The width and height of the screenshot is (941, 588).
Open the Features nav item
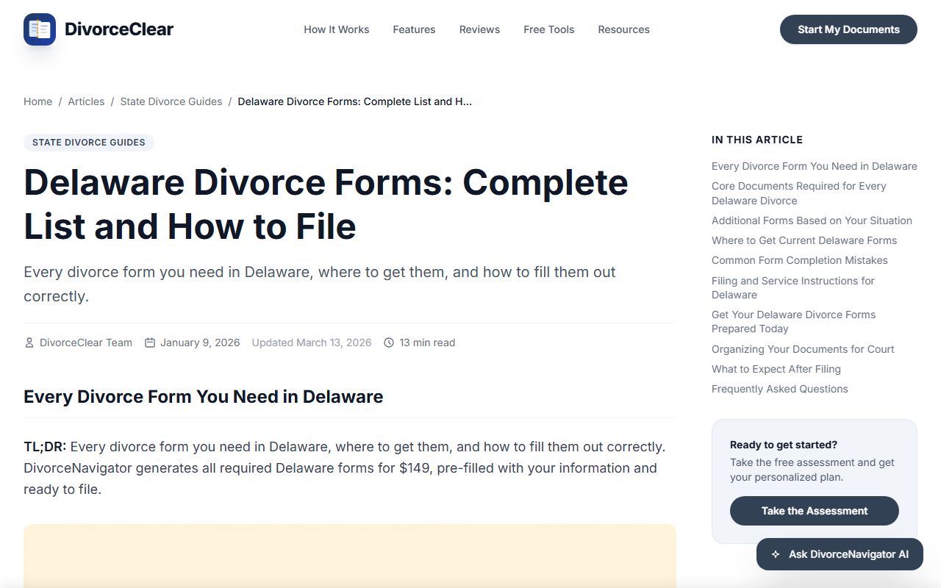(x=414, y=29)
